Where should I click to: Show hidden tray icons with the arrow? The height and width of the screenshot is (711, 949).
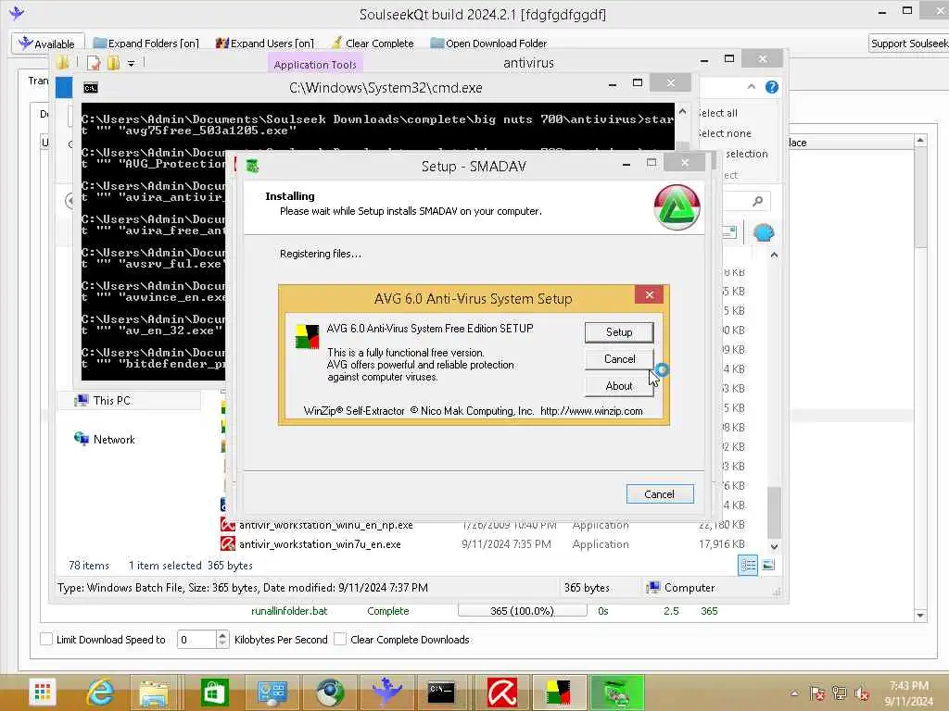tap(794, 693)
